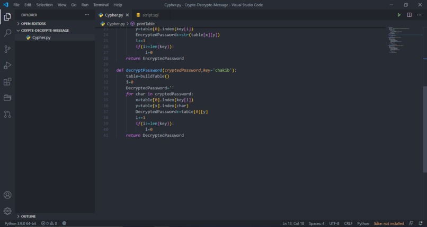
Task: Open editor More Actions ellipsis
Action: pos(419,15)
